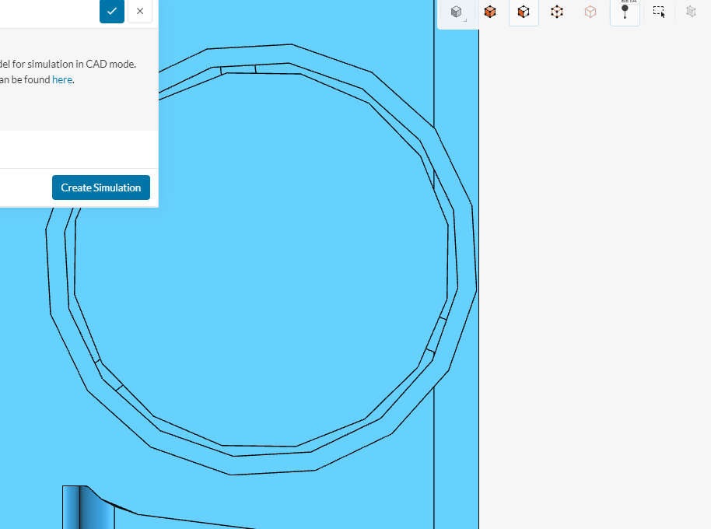Viewport: 711px width, 529px height.
Task: Activate the face selection filter icon
Action: [x=524, y=12]
